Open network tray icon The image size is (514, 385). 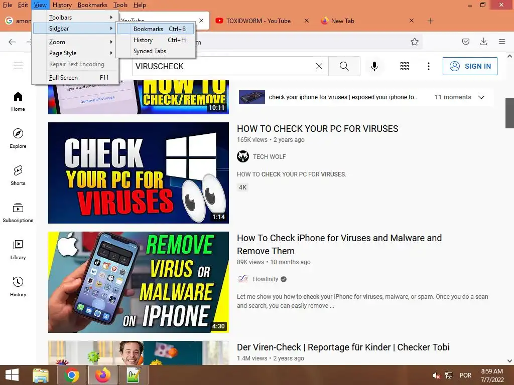[x=448, y=375]
